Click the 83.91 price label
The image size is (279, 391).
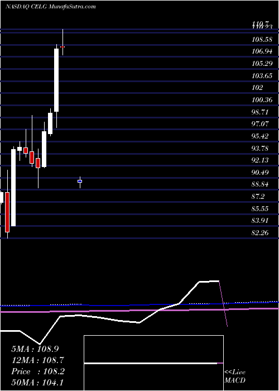260,221
